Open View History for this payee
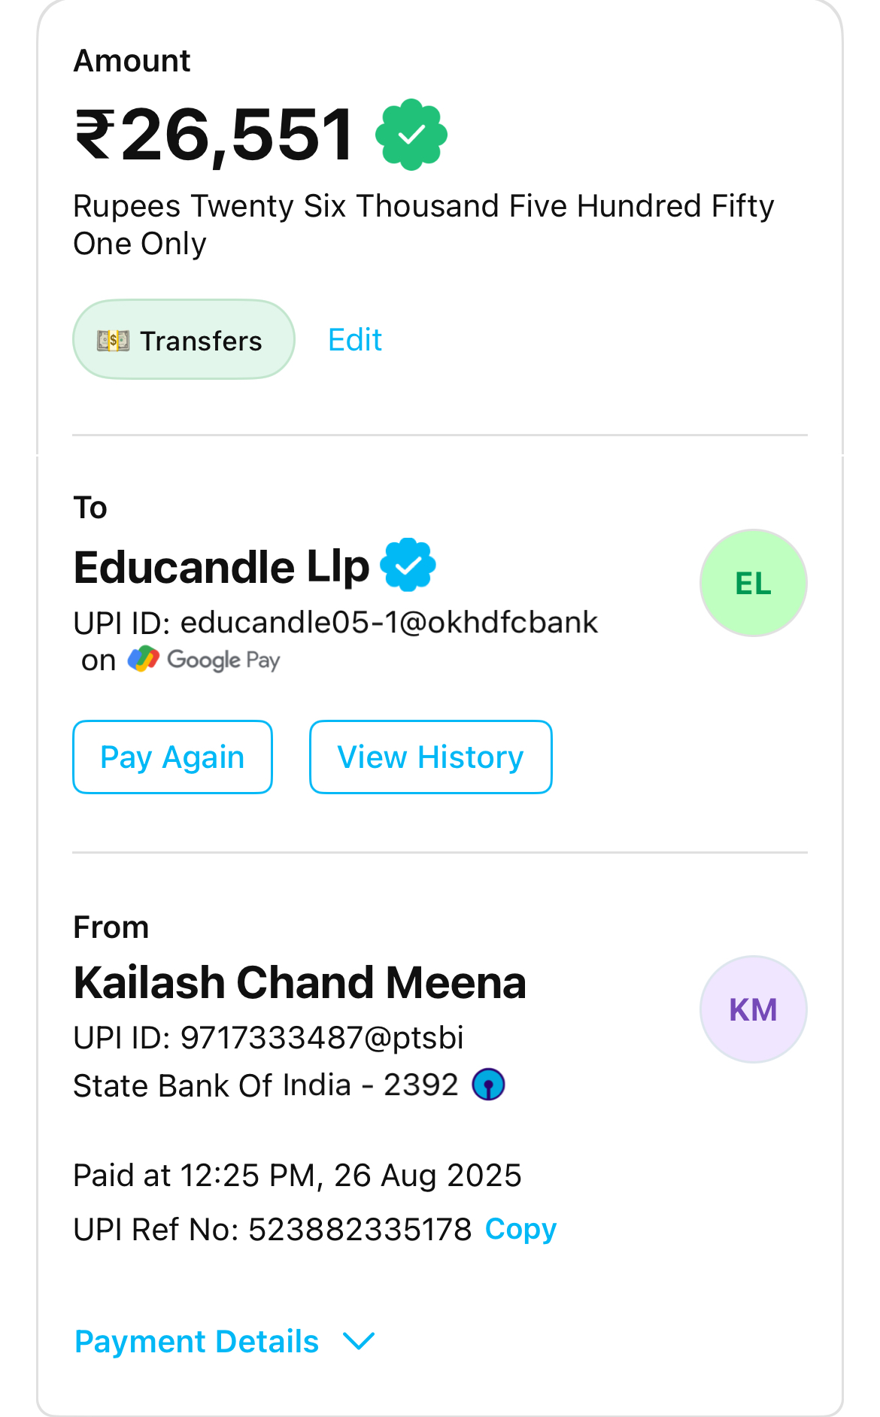Viewport: 880px width, 1417px height. [x=430, y=757]
